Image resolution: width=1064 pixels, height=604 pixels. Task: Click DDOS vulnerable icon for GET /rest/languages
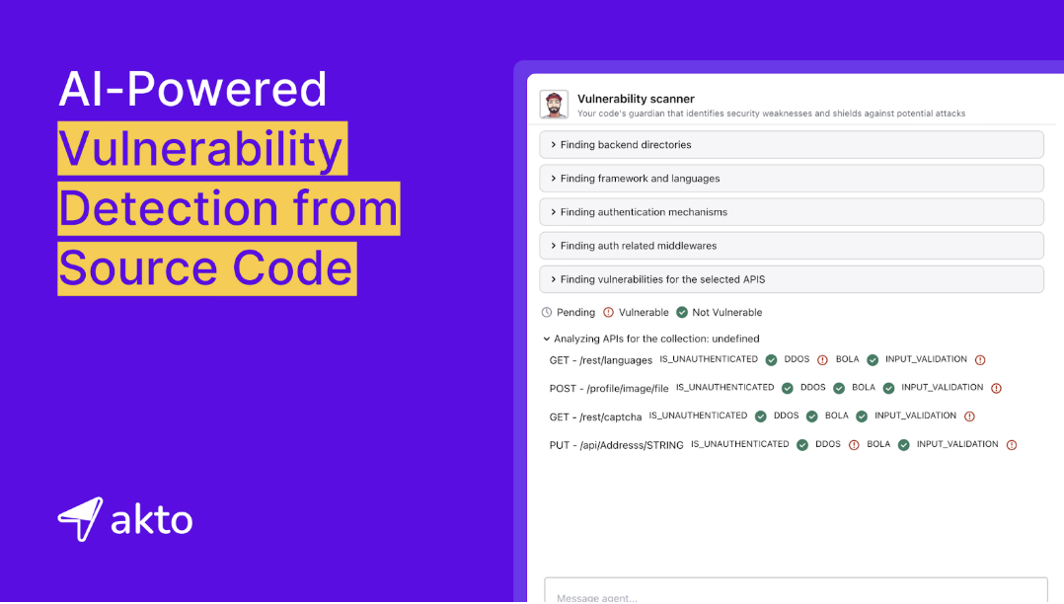point(822,360)
